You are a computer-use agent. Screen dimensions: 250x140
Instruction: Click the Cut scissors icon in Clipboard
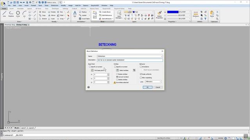tap(217, 12)
